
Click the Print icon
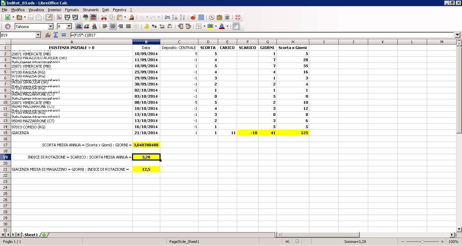[x=67, y=17]
